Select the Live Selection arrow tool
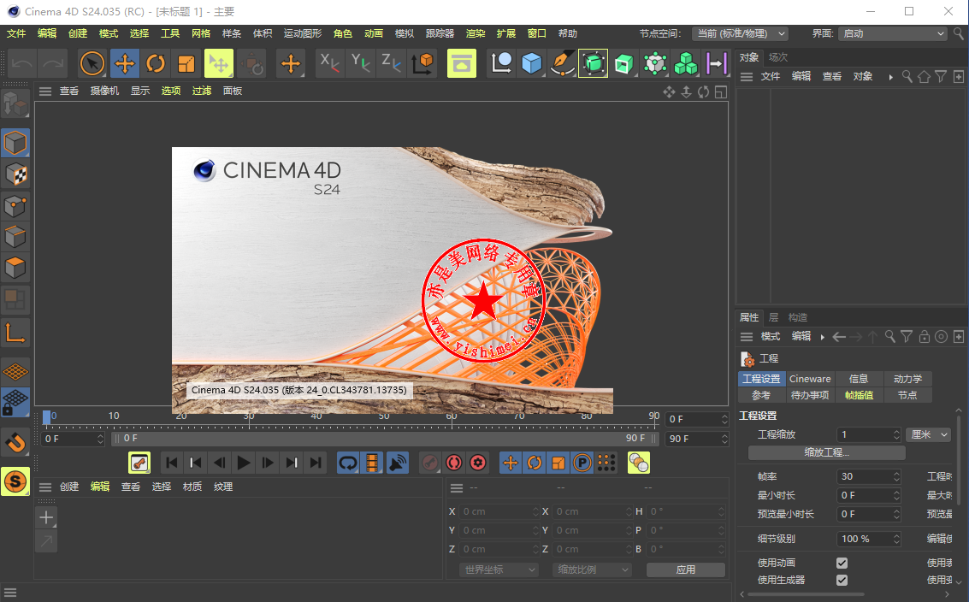Image resolution: width=969 pixels, height=602 pixels. coord(92,63)
